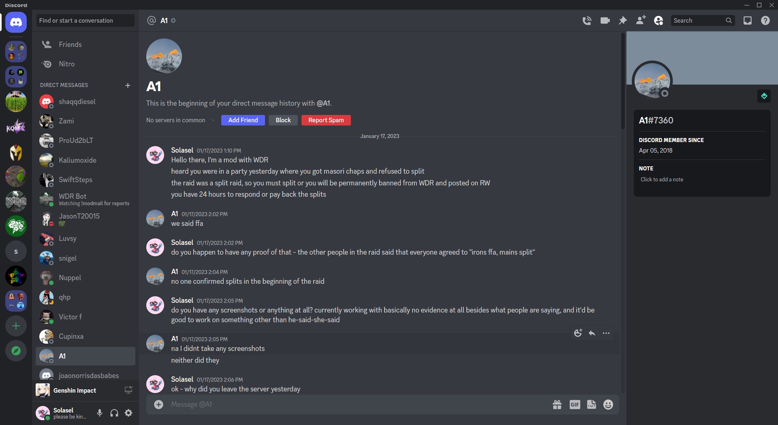Click the Add Friend button
The height and width of the screenshot is (425, 778).
click(243, 120)
